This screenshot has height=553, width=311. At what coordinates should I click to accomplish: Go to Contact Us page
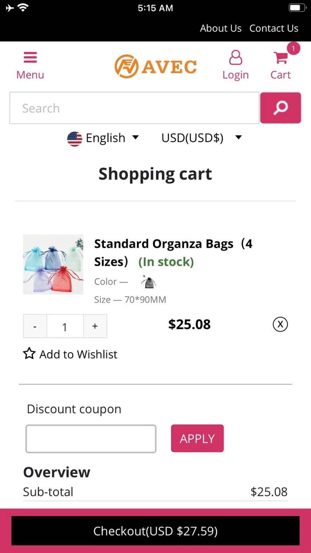pyautogui.click(x=274, y=28)
